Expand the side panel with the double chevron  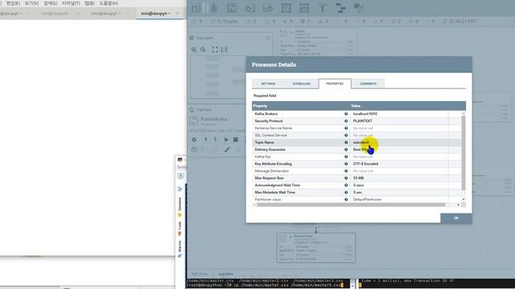(179, 189)
